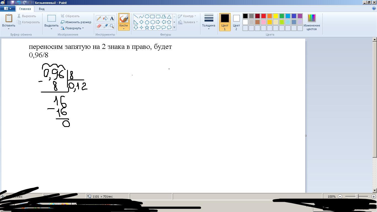Choose the Six-point star shape
The height and width of the screenshot is (212, 377).
pyautogui.click(x=153, y=28)
